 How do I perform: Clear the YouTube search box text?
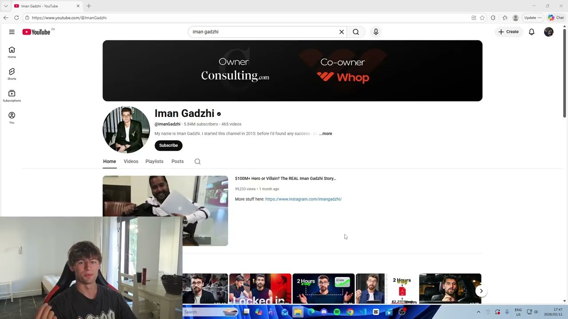coord(342,32)
